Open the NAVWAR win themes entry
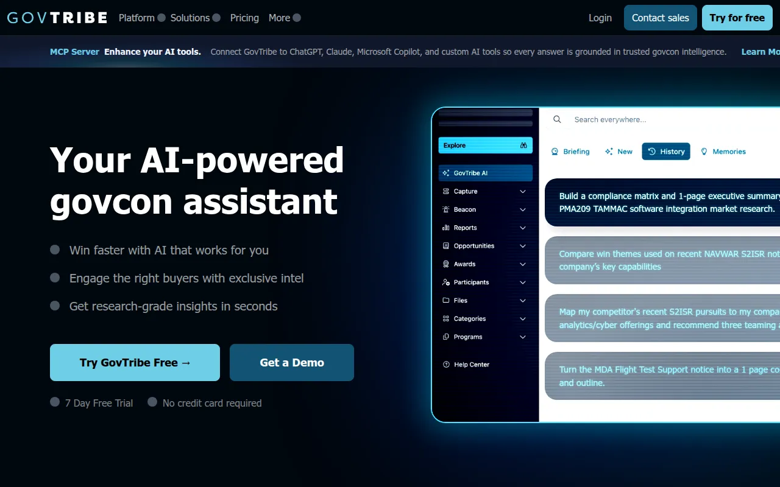Viewport: 780px width, 487px height. click(662, 260)
